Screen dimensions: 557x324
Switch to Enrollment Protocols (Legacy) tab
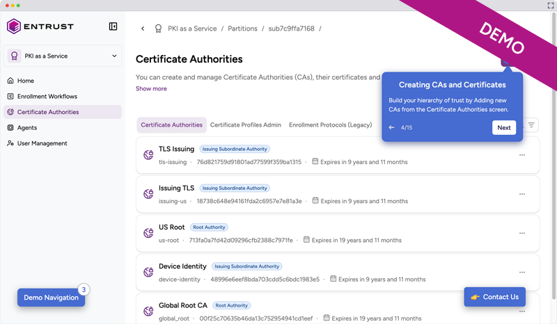pos(330,125)
